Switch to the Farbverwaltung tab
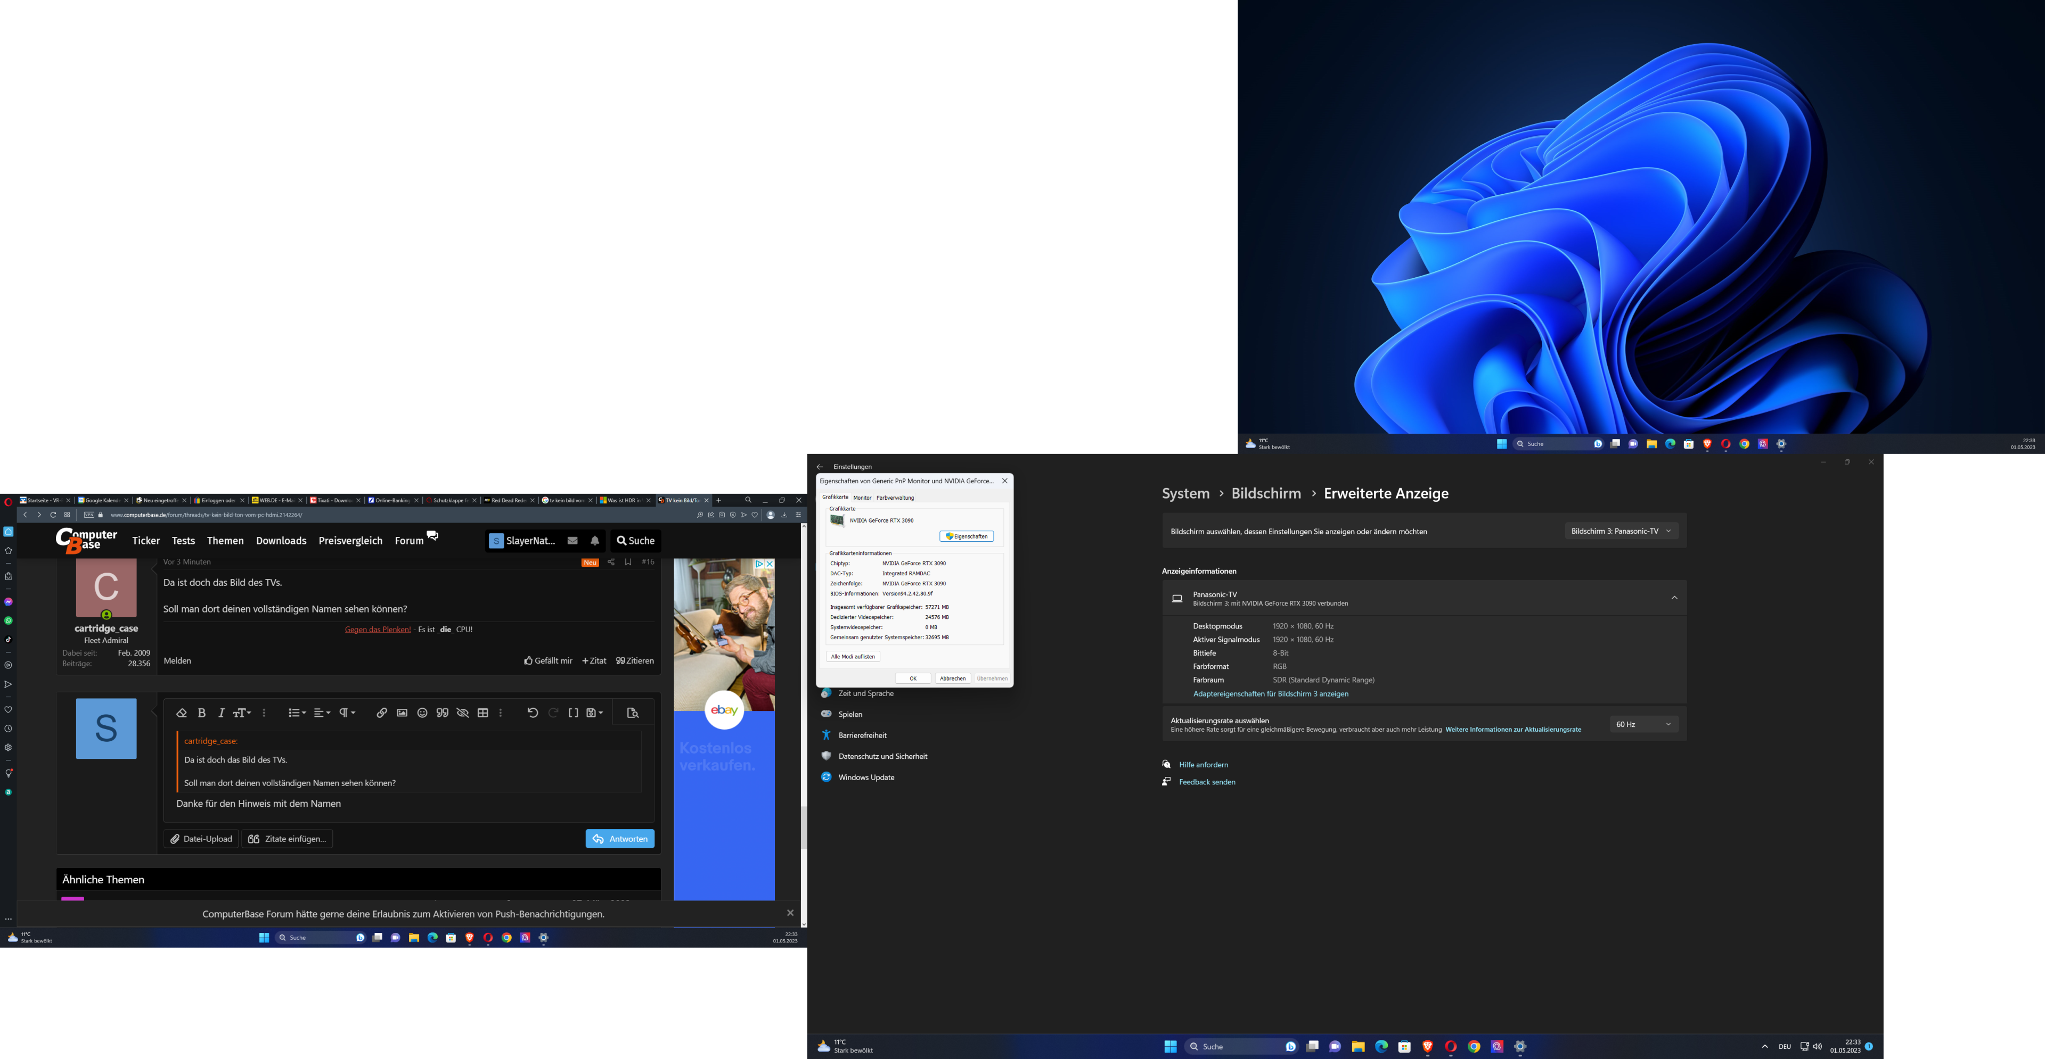Screen dimensions: 2045x1059 (895, 498)
